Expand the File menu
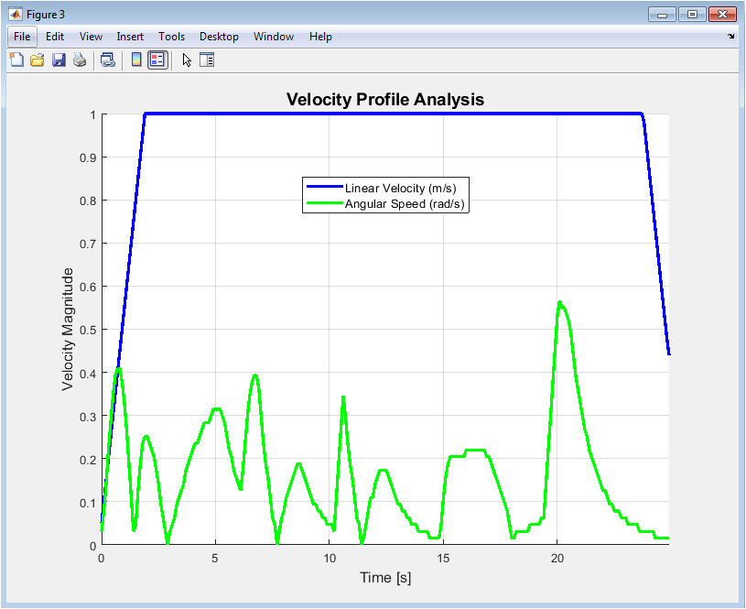The width and height of the screenshot is (746, 609). (x=23, y=37)
